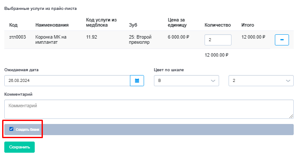
Task: Grab the comment box resize handle
Action: pos(291,116)
